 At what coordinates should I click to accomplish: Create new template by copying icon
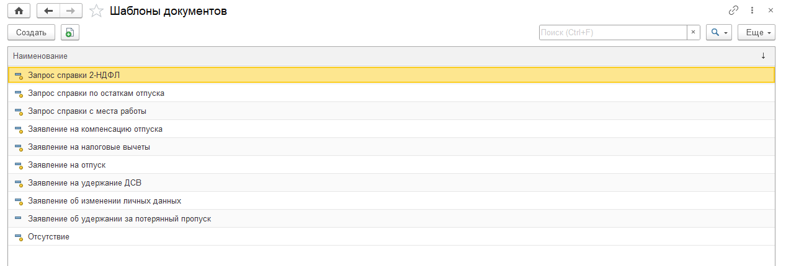click(x=70, y=32)
